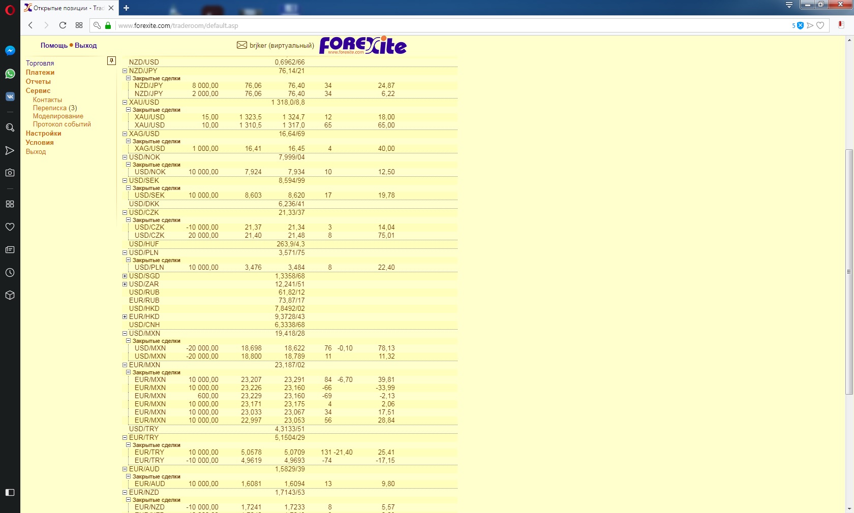This screenshot has height=513, width=854.
Task: Collapse the NZD/JPY group
Action: 125,71
